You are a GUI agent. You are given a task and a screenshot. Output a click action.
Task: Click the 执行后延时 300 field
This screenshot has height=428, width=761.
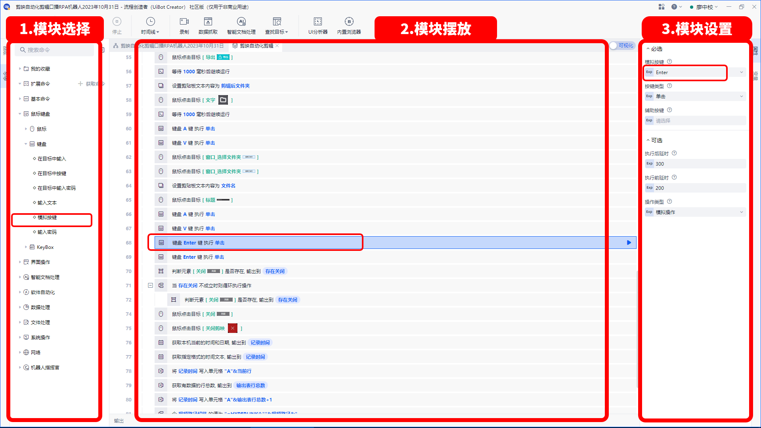pos(700,164)
